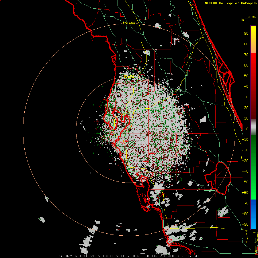Click the NEXLAB-College of DuPage title text
This screenshot has width=258, height=258.
click(x=230, y=3)
